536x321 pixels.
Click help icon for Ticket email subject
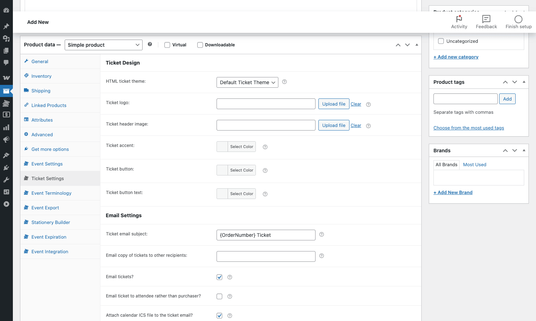click(322, 234)
